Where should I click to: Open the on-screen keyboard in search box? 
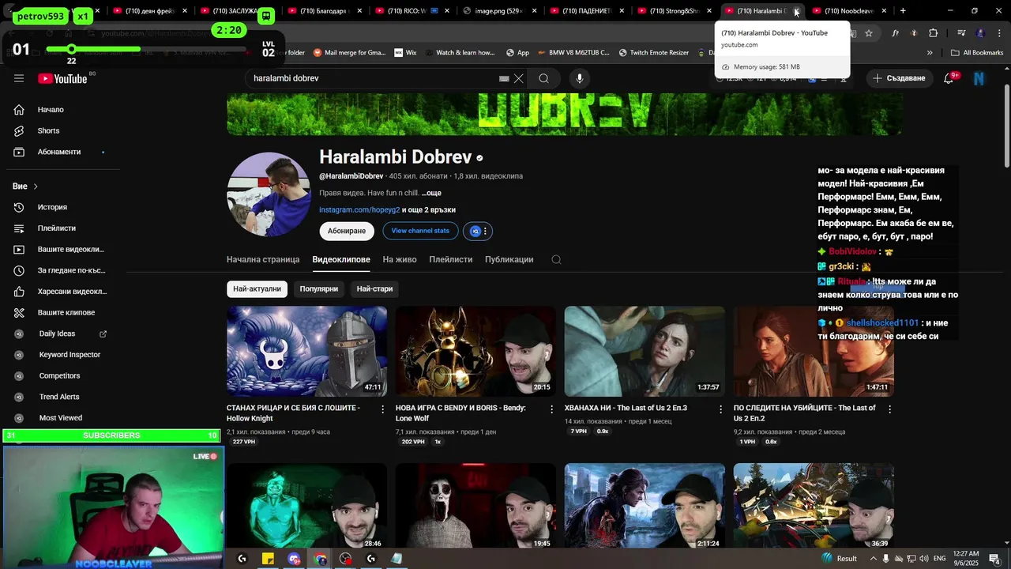click(504, 78)
